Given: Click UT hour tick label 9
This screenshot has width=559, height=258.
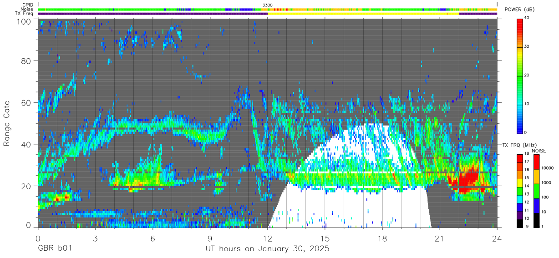Looking at the screenshot, I should [x=210, y=238].
